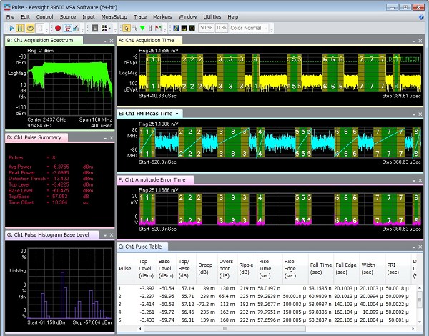This screenshot has width=429, height=336.
Task: Expand the E: Ch1 FM Meas Time dropdown arrow
Action: 177,113
